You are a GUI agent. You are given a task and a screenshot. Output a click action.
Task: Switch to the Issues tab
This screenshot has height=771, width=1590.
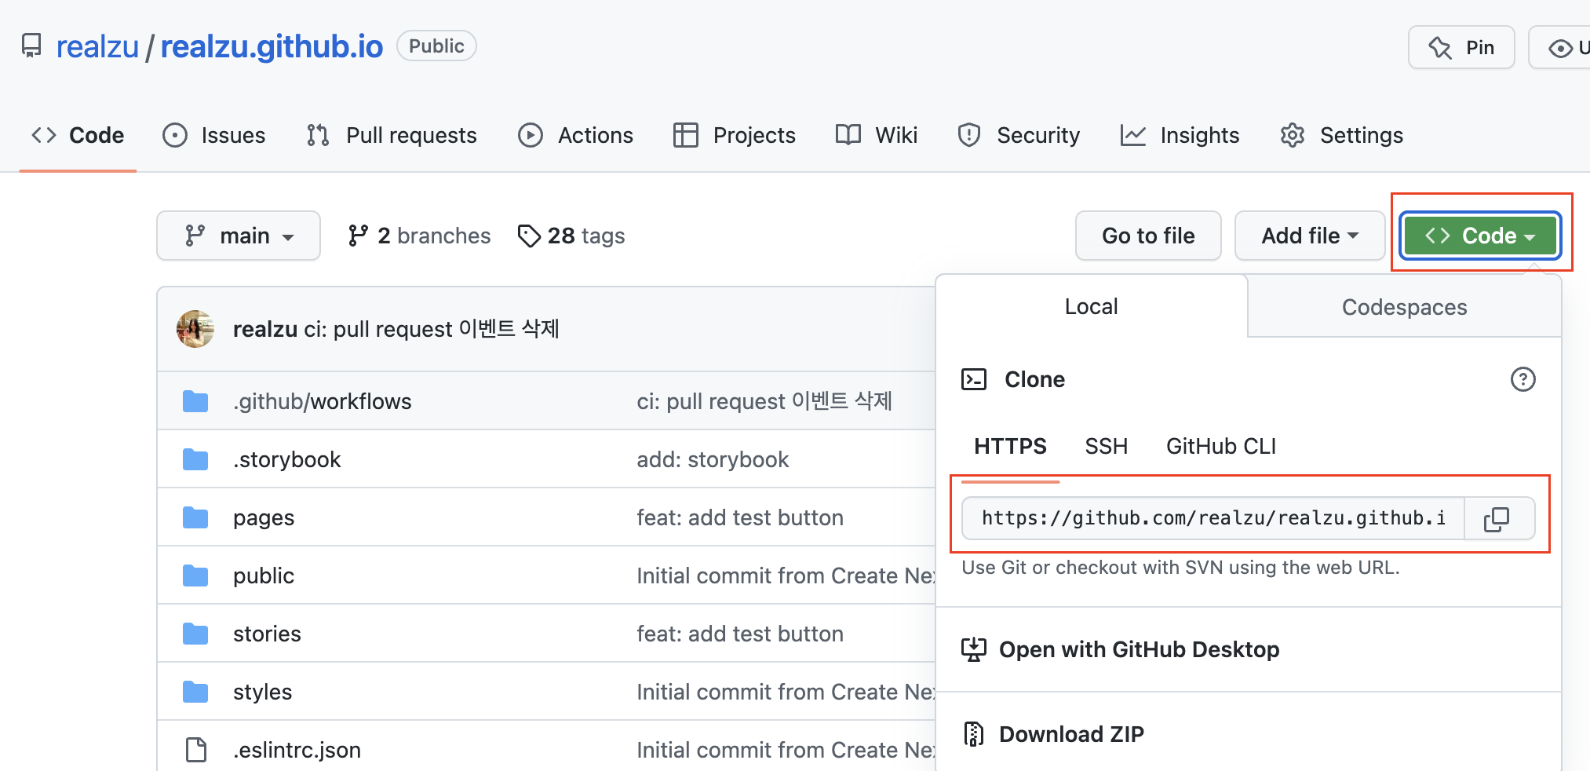pos(213,135)
